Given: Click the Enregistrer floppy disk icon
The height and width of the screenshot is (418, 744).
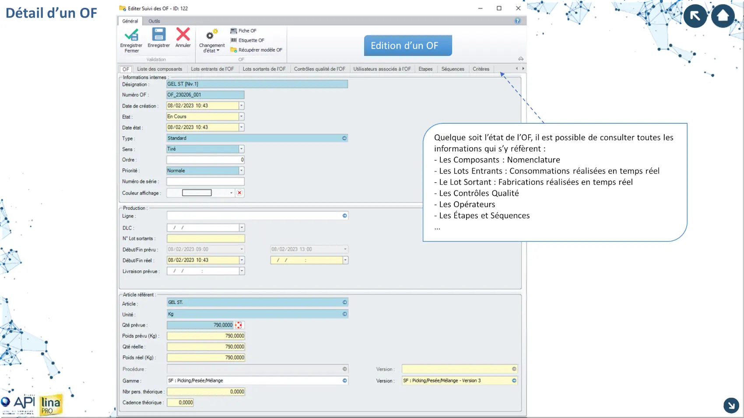Looking at the screenshot, I should click(x=158, y=35).
